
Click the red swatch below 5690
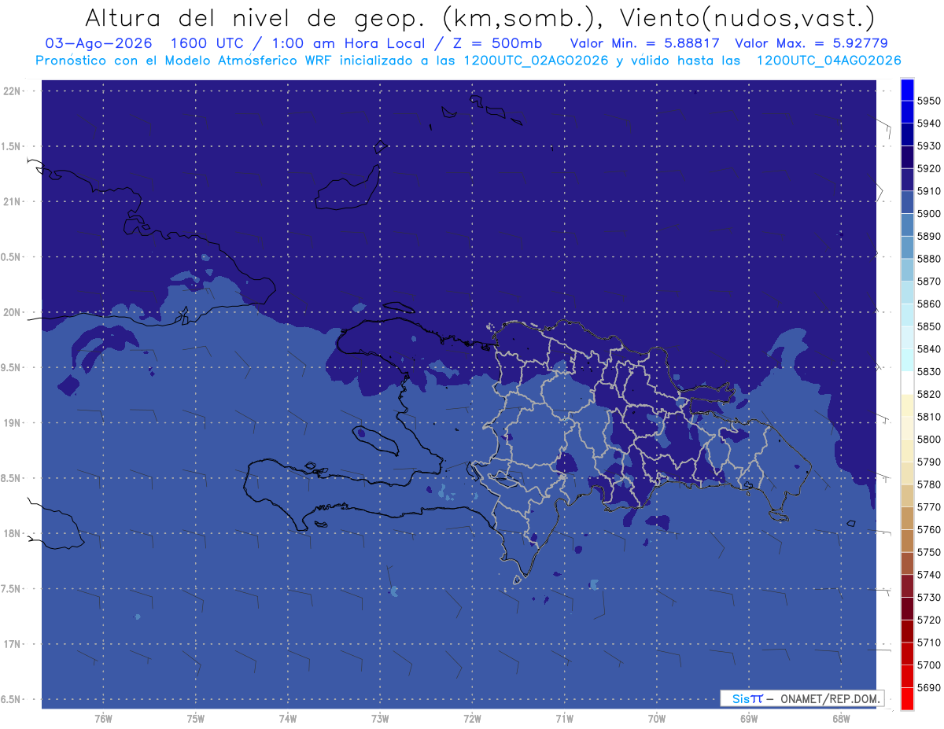tap(907, 699)
